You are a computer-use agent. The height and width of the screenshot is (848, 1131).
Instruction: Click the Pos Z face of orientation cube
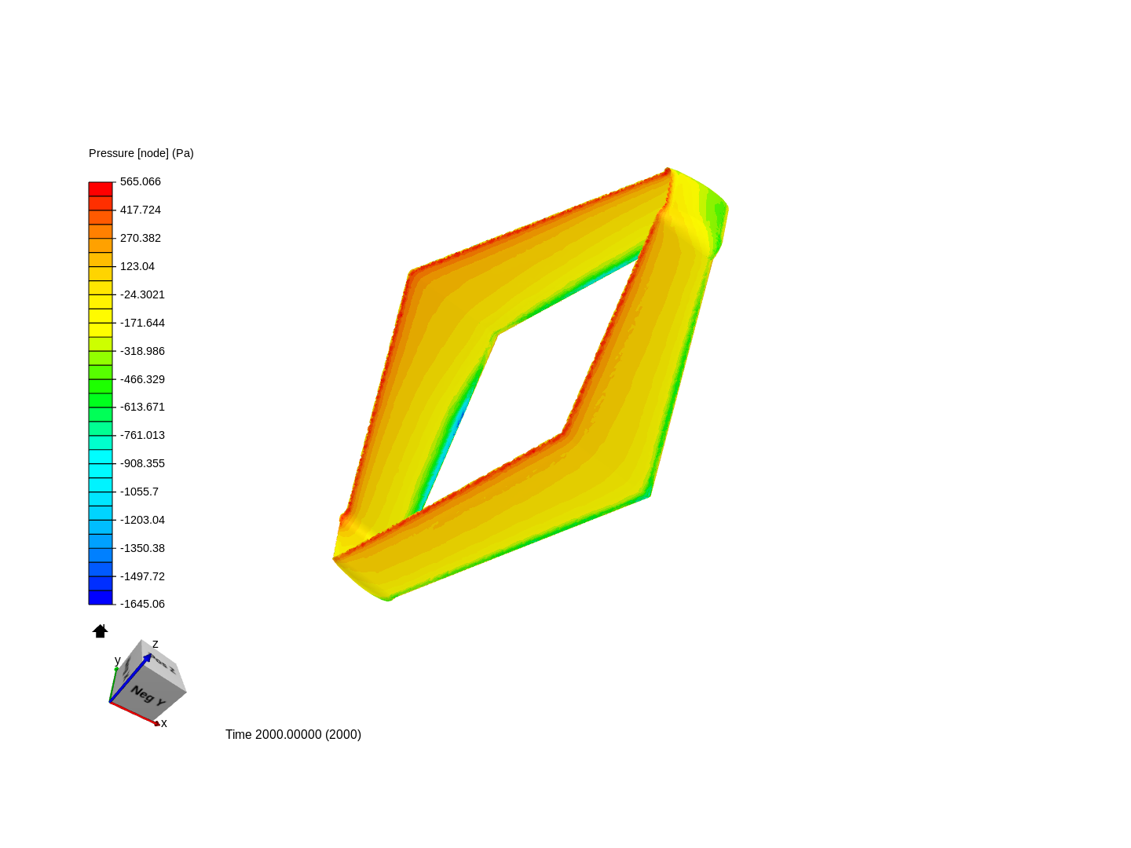coord(163,664)
